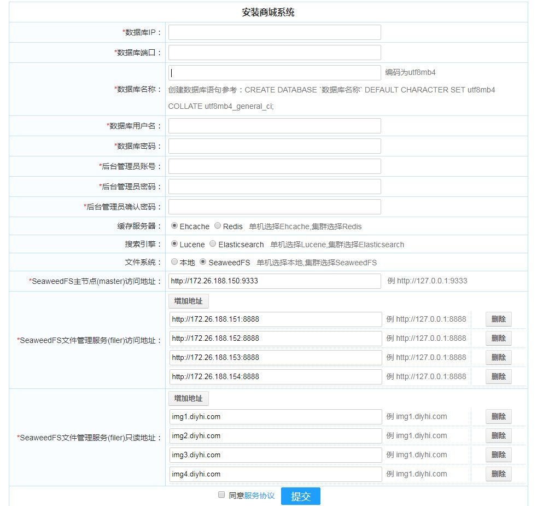This screenshot has width=537, height=506.
Task: Delete the 172.26.188.153:8888 address row
Action: [x=499, y=358]
